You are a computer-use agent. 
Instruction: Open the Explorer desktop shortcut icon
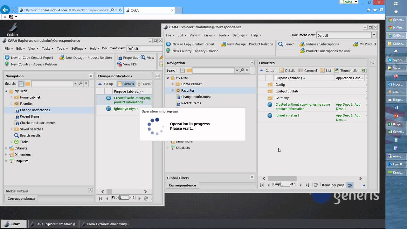click(13, 29)
